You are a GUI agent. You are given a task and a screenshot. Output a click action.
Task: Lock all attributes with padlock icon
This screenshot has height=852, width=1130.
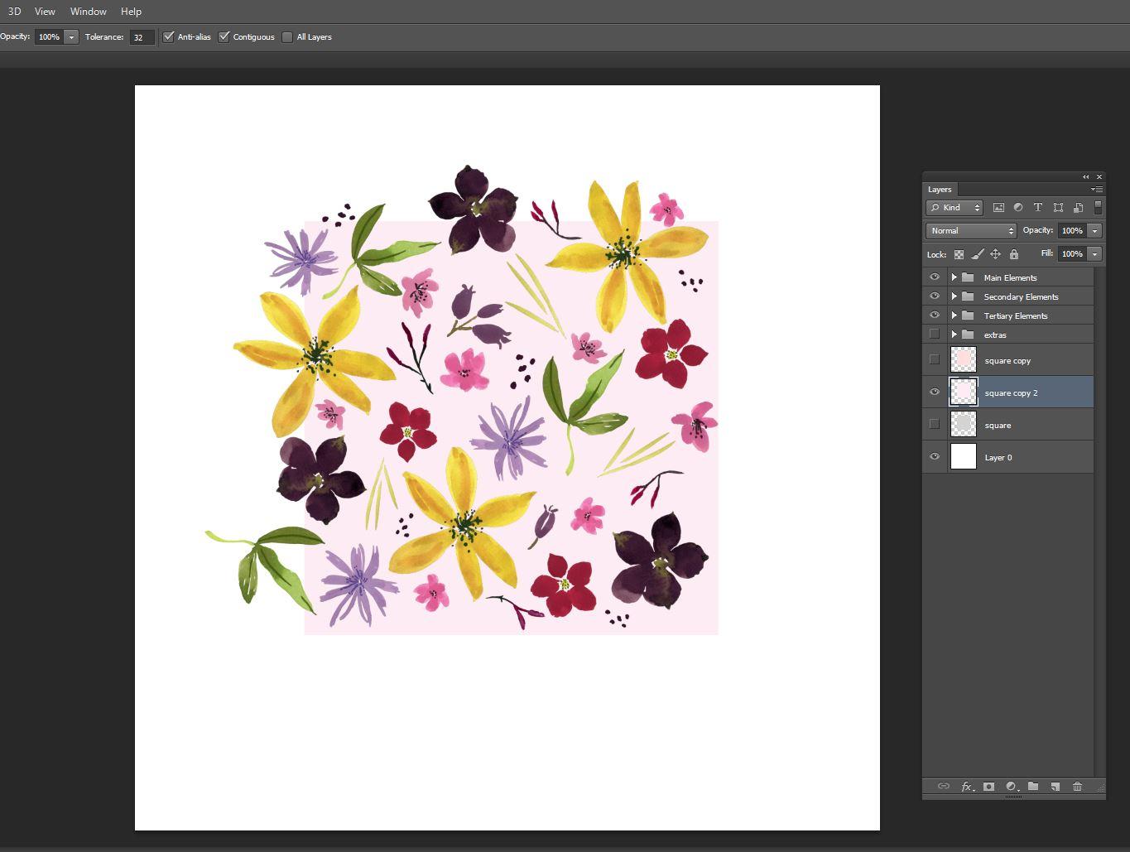1013,254
